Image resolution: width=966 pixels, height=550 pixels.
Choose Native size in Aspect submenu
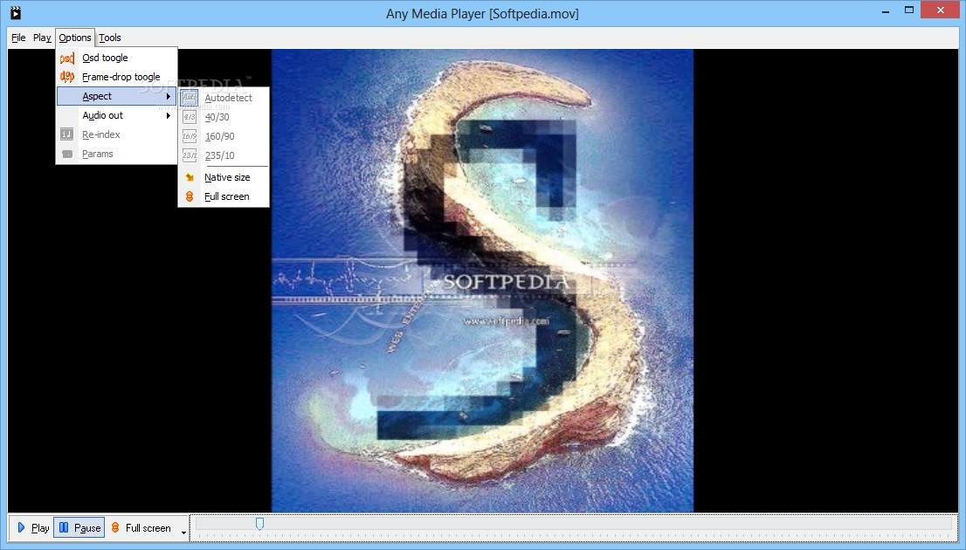224,177
